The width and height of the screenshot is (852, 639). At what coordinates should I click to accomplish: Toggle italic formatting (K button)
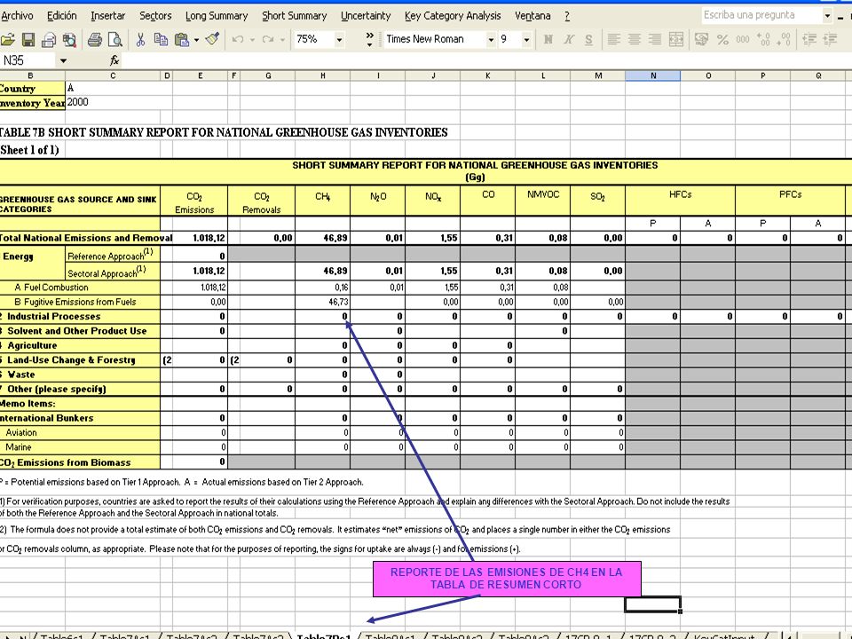click(x=568, y=39)
